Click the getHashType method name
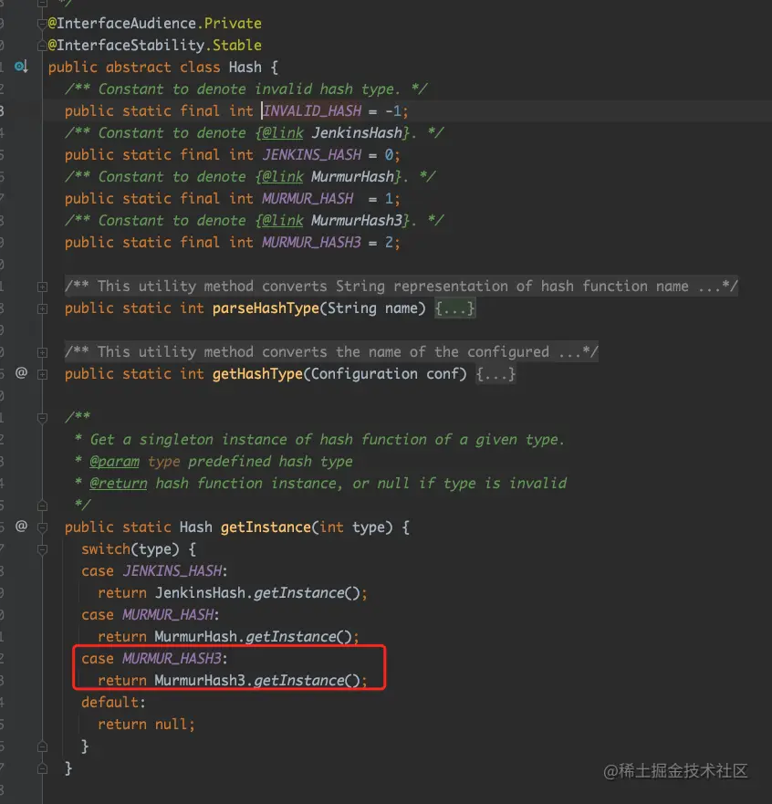This screenshot has height=804, width=772. (x=257, y=374)
